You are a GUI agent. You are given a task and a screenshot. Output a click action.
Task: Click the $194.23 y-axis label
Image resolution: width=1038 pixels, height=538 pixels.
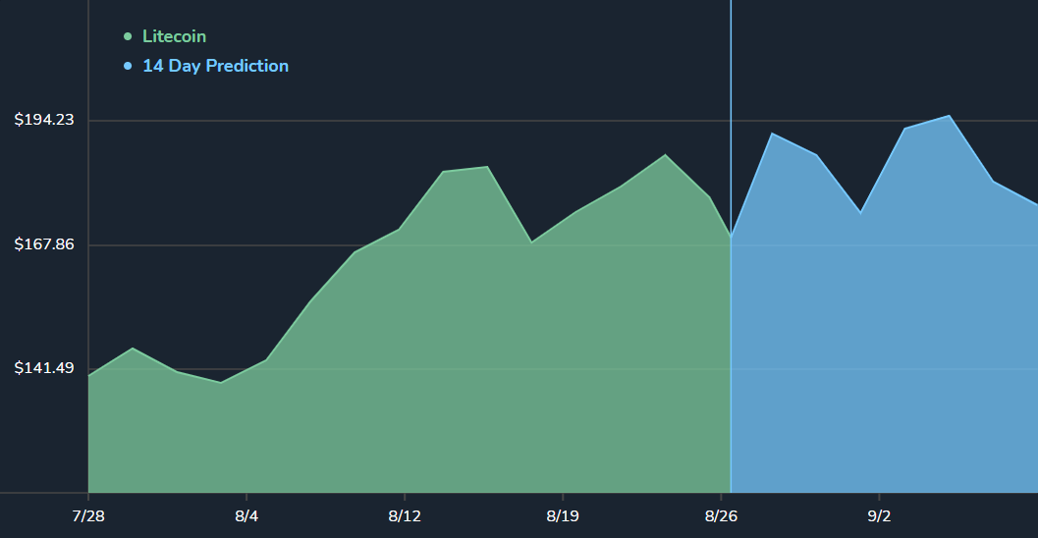tap(44, 120)
